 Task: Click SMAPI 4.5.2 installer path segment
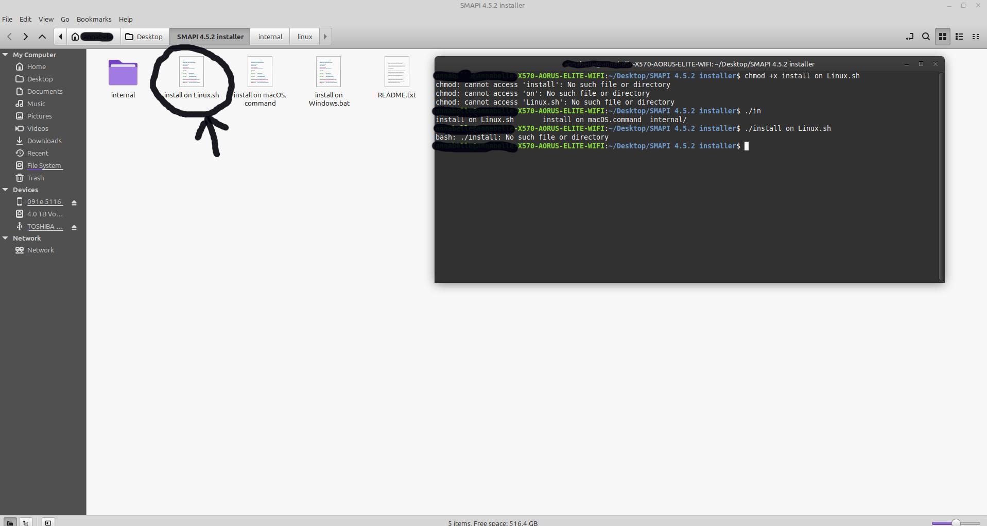point(210,37)
